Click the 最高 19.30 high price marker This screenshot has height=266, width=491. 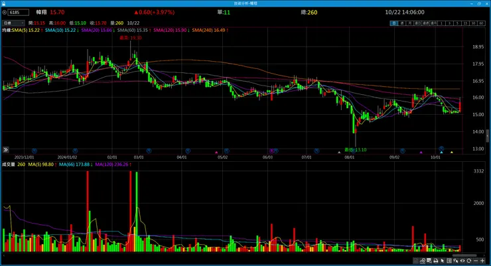[130, 38]
